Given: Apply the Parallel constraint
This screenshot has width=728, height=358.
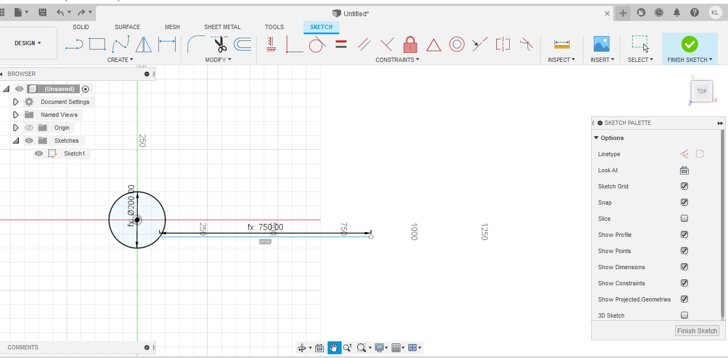Looking at the screenshot, I should pyautogui.click(x=364, y=44).
